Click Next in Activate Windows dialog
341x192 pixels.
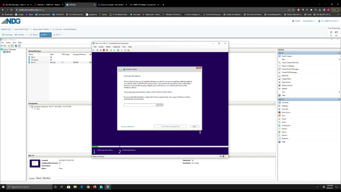coord(194,126)
